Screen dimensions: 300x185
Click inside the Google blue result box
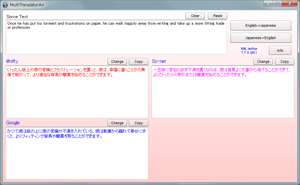[77, 155]
